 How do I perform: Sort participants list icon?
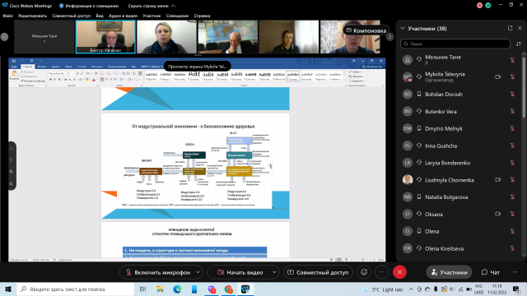519,44
